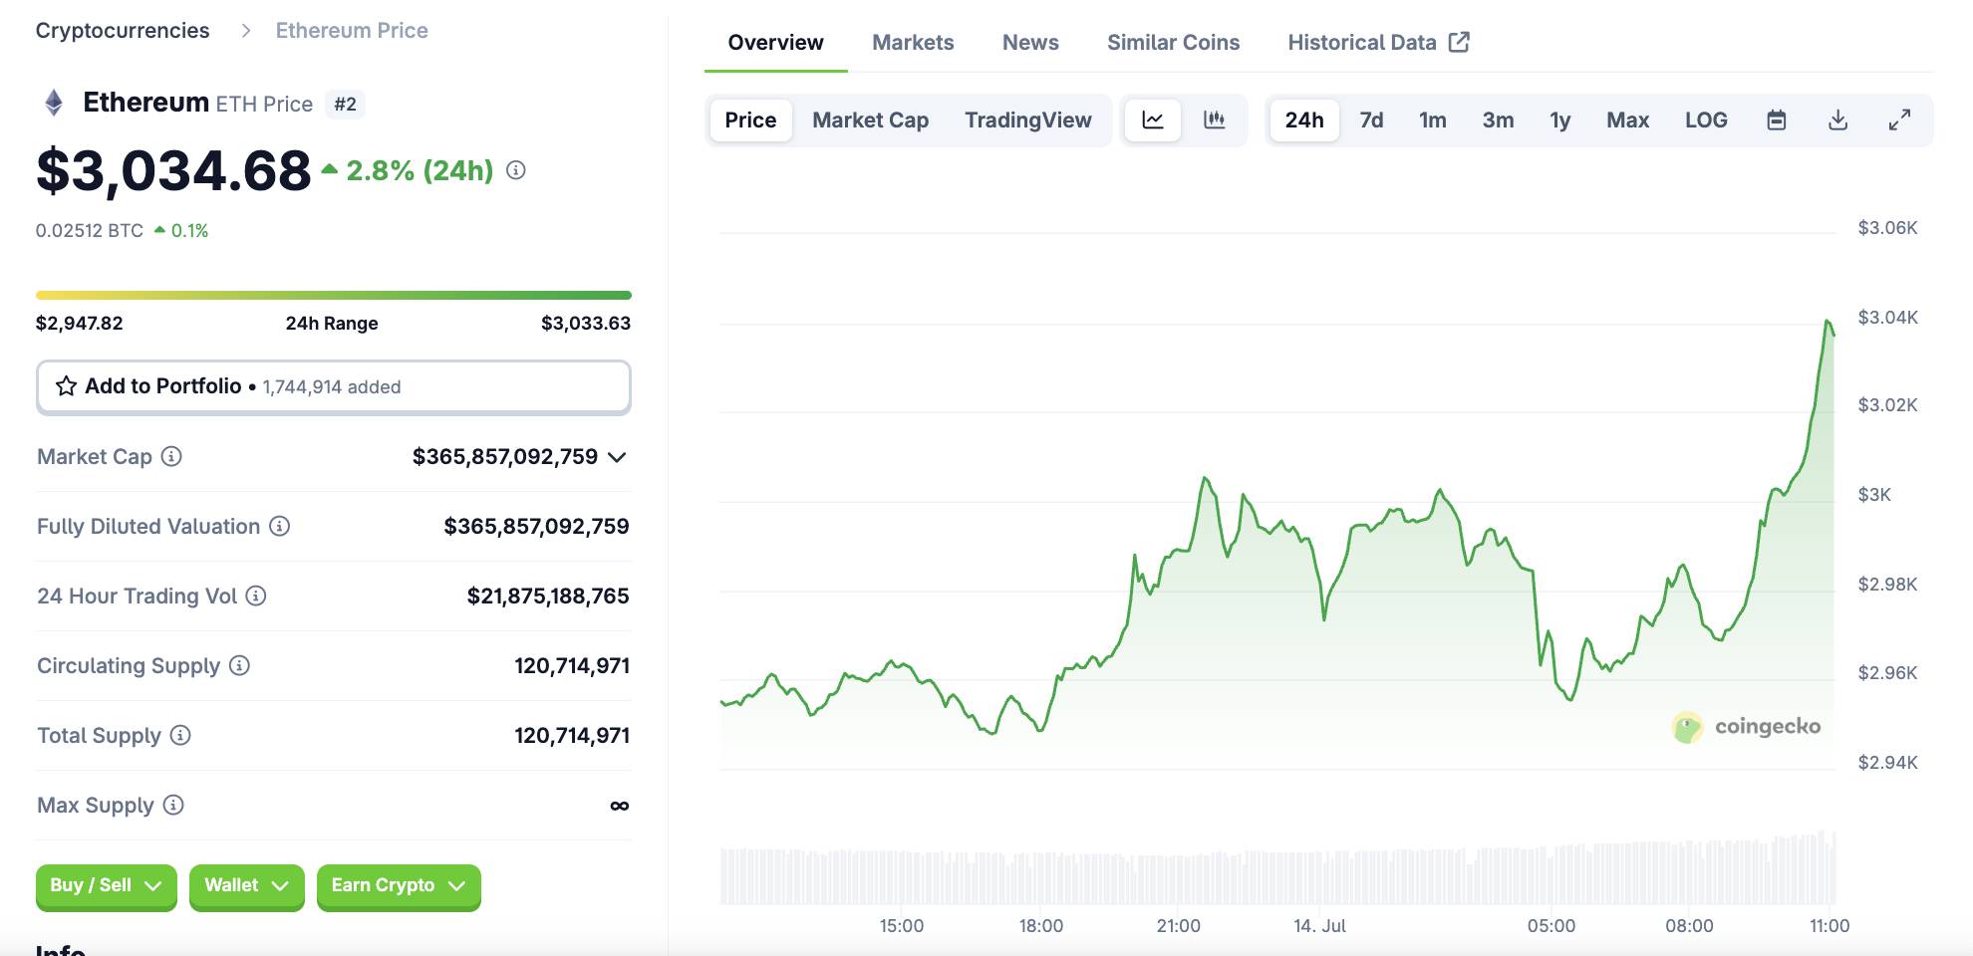Select the 24h time range

[x=1304, y=120]
